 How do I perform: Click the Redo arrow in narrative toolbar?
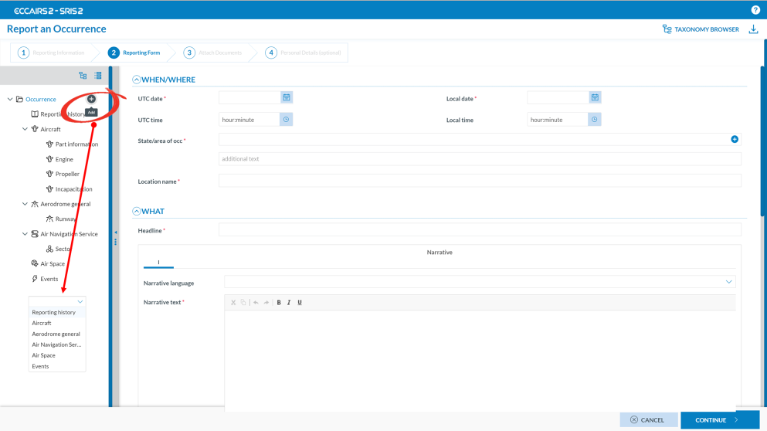266,302
